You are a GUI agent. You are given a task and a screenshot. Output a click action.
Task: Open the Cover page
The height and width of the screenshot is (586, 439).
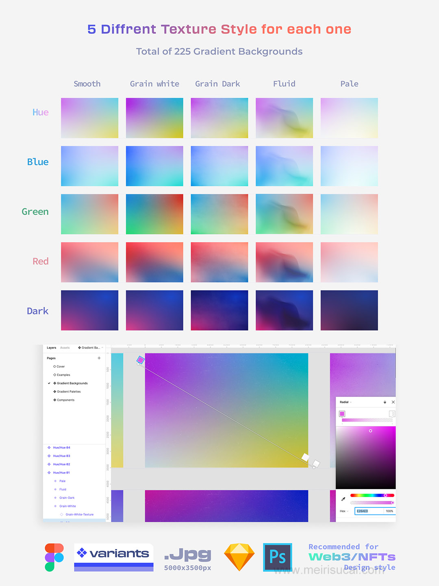pos(61,367)
